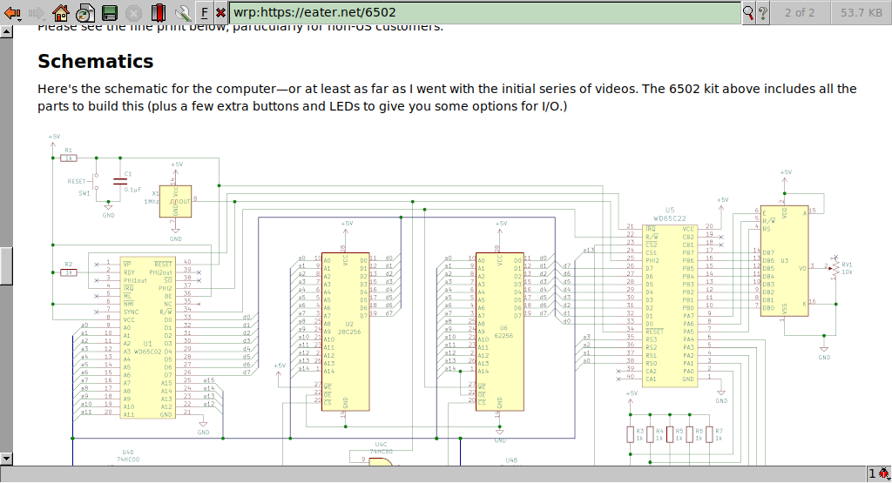Click the Back arrow button

[x=12, y=12]
